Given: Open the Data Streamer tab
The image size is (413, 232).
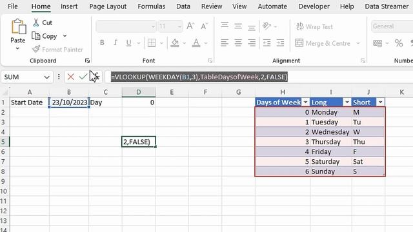Looking at the screenshot, I should coord(387,6).
